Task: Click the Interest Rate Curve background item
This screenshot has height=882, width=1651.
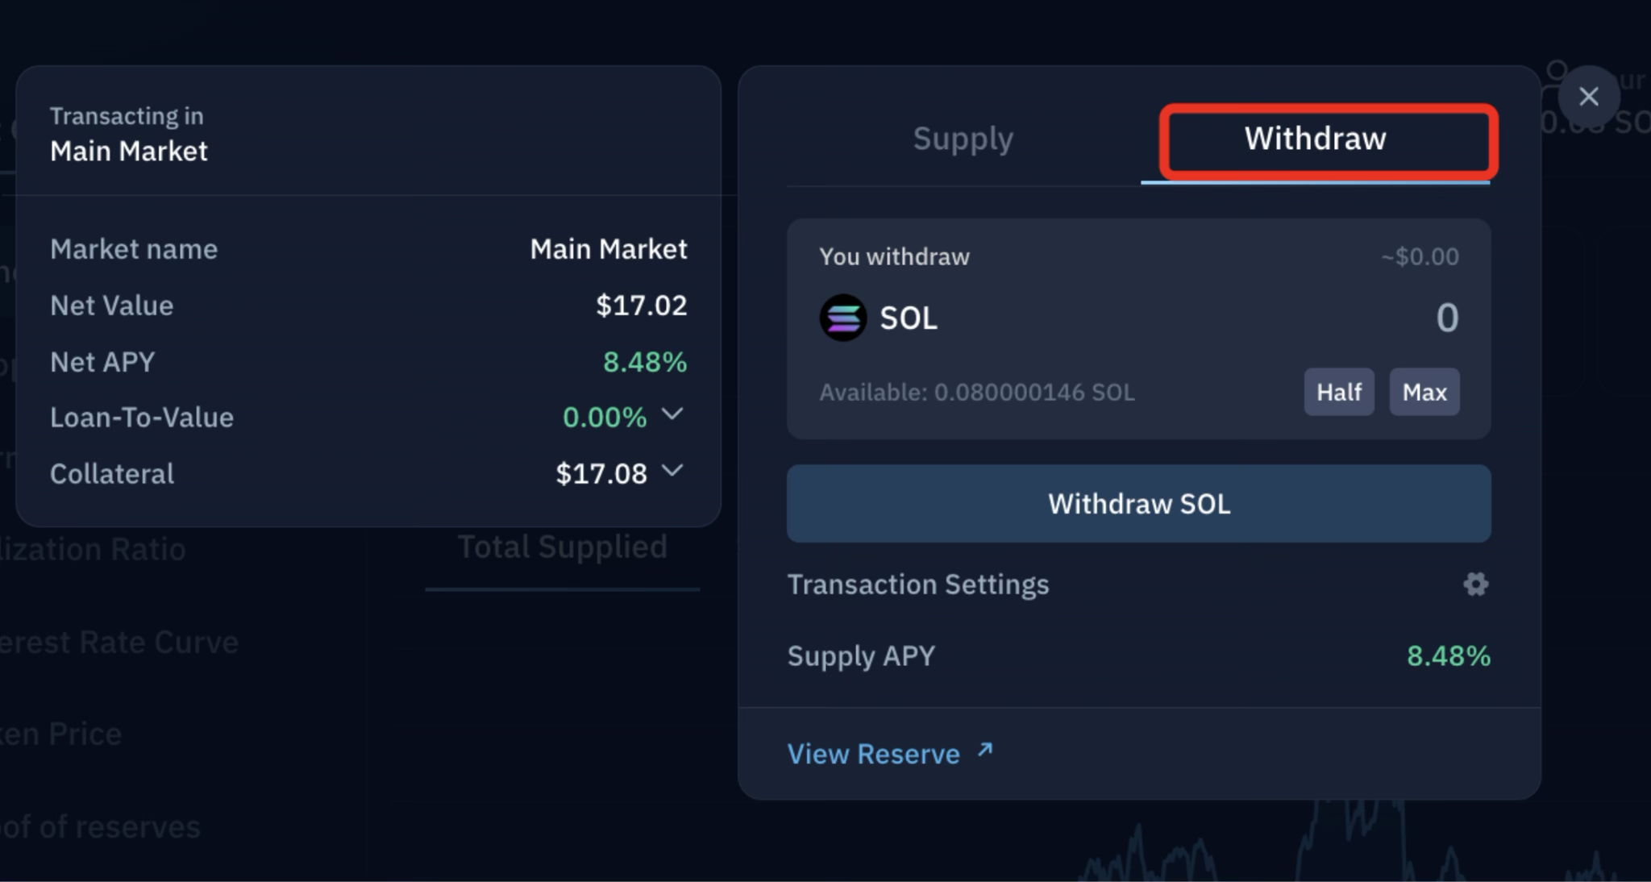Action: pos(119,643)
